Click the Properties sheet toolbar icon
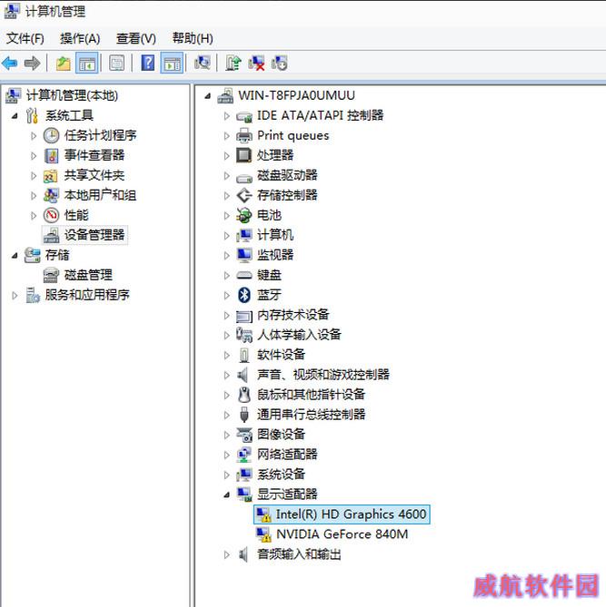The image size is (606, 607). pyautogui.click(x=116, y=63)
